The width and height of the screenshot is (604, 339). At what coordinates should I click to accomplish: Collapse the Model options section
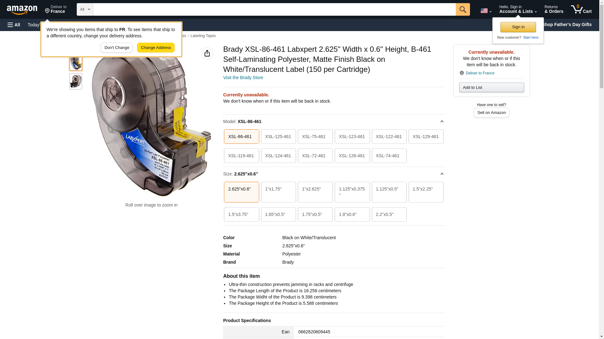tap(442, 121)
